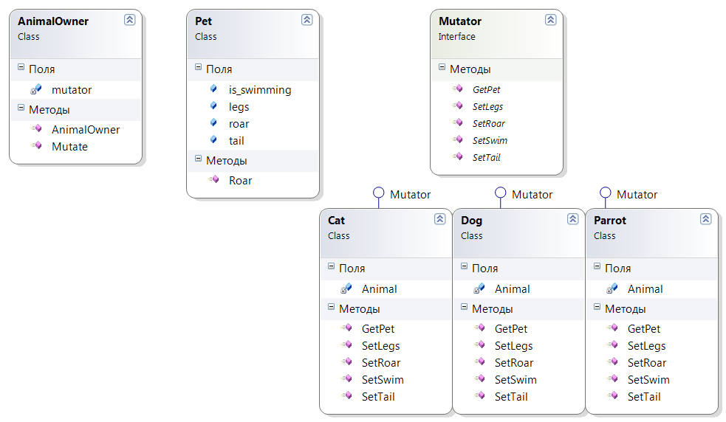Collapse the Dog class with its chevron

coord(572,219)
